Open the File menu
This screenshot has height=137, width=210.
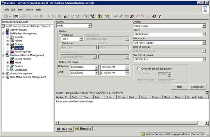7,10
